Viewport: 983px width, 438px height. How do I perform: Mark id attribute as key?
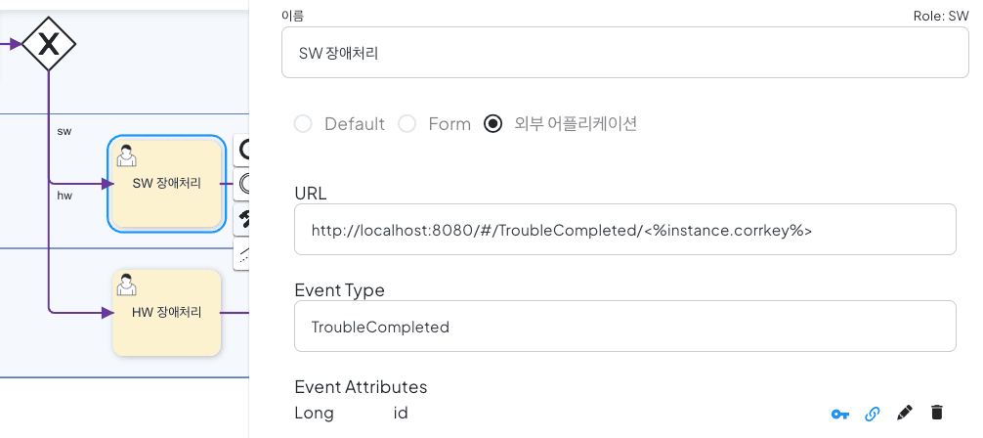pos(840,414)
